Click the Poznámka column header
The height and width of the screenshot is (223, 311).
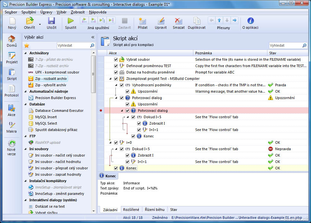pos(230,53)
